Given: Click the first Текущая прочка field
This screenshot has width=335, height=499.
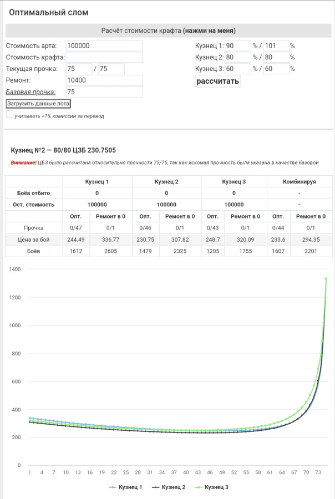Looking at the screenshot, I should 79,69.
